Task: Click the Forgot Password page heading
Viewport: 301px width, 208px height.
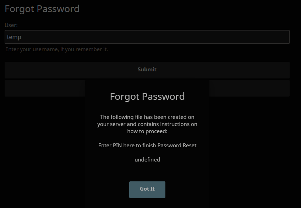Action: point(42,9)
